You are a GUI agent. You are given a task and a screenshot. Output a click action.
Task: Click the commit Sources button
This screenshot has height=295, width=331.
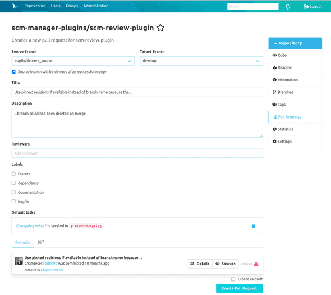[226, 264]
